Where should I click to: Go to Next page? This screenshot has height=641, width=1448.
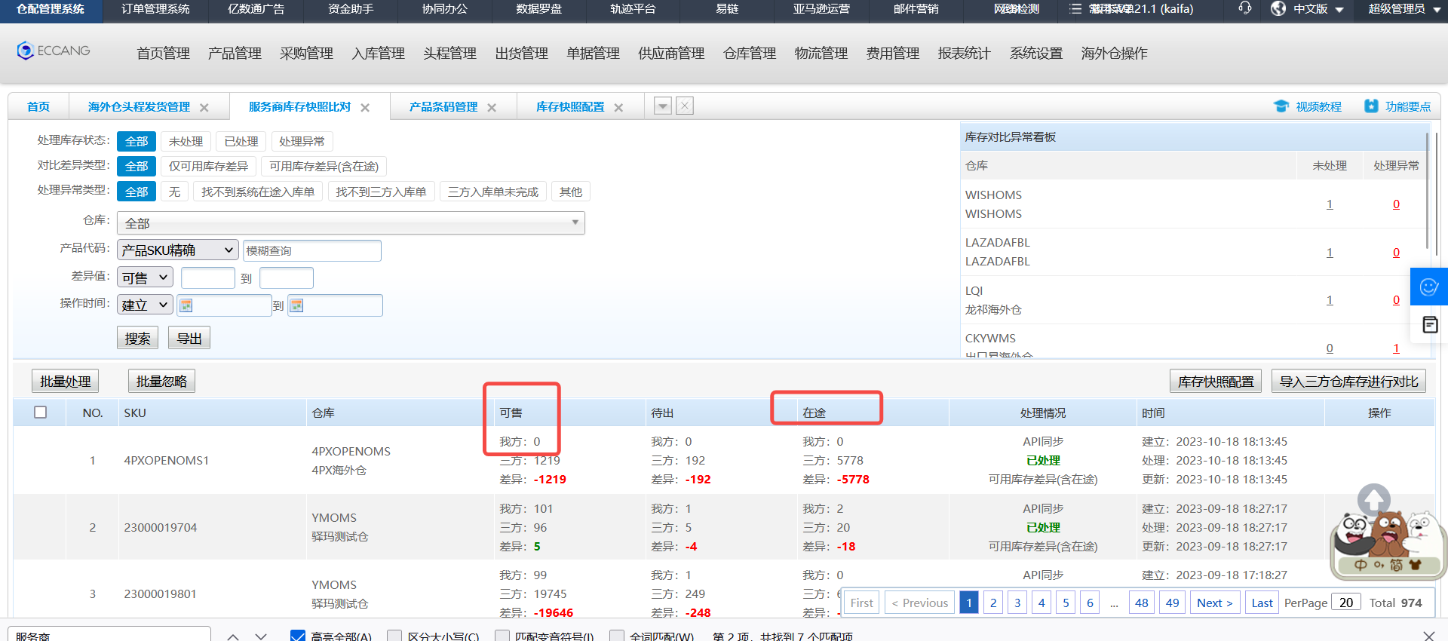(1215, 603)
